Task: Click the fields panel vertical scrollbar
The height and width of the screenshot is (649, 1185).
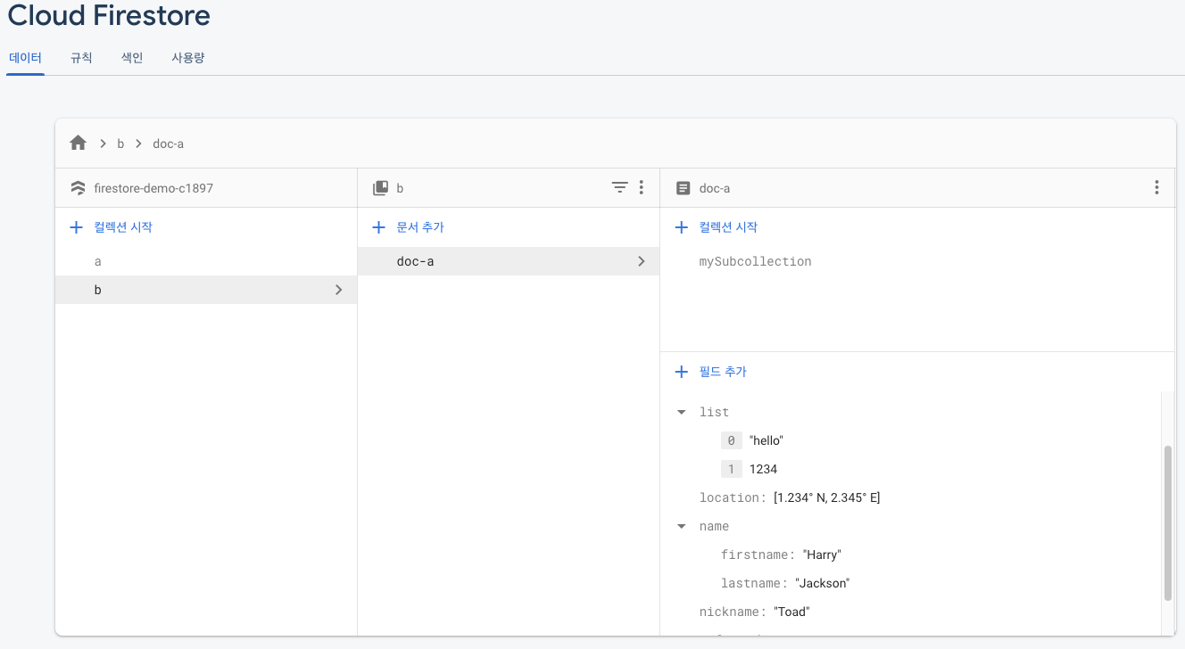Action: pyautogui.click(x=1168, y=523)
